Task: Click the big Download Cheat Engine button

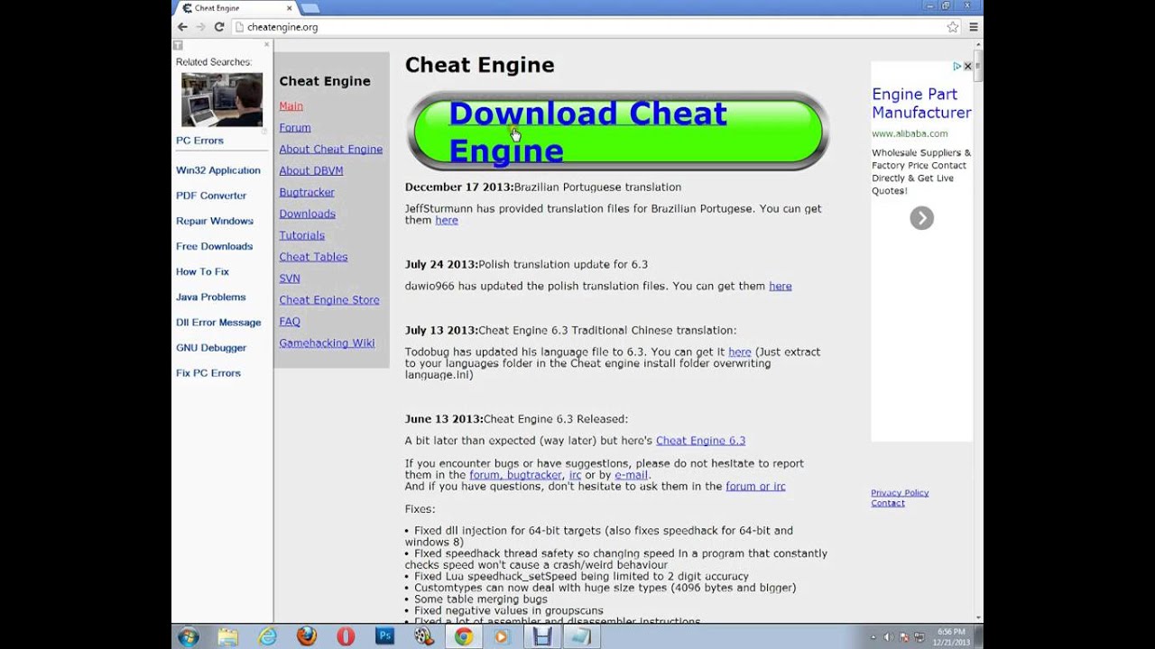Action: (x=618, y=131)
